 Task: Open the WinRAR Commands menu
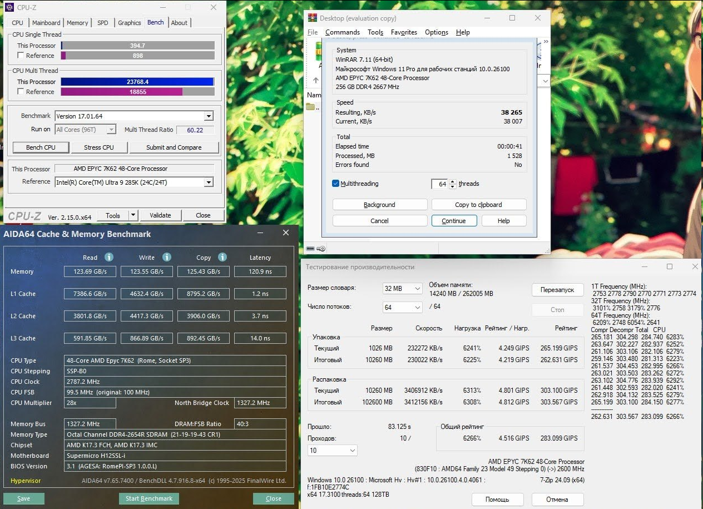(x=343, y=32)
